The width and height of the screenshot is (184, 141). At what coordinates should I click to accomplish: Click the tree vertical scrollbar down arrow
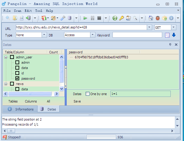62,89
